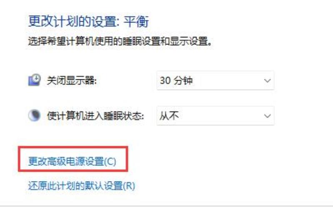Click the moon icon for sleep setting
The width and height of the screenshot is (333, 209).
click(x=34, y=116)
